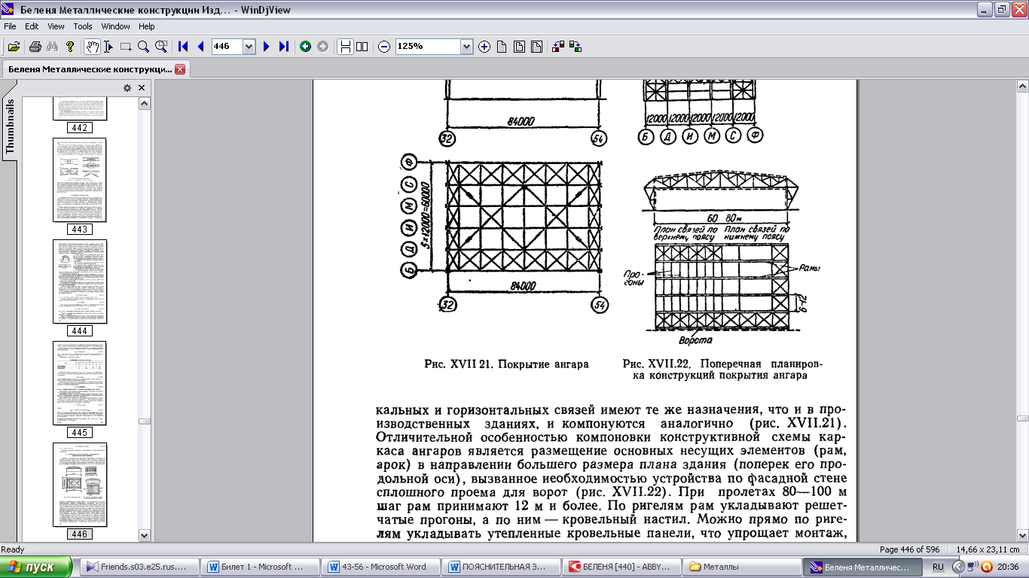Close the thumbnails panel
Viewport: 1029px width, 578px height.
coord(142,88)
